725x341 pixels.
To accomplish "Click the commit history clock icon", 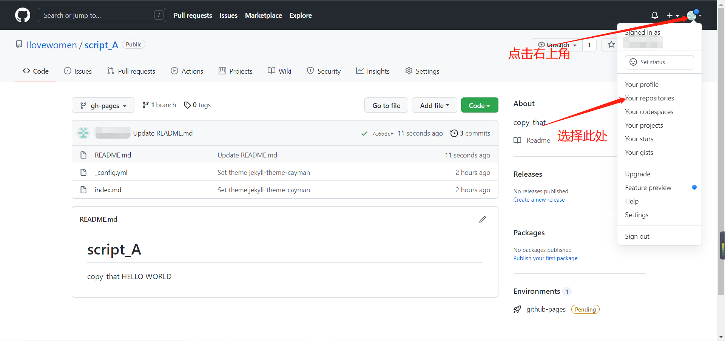I will [x=454, y=133].
